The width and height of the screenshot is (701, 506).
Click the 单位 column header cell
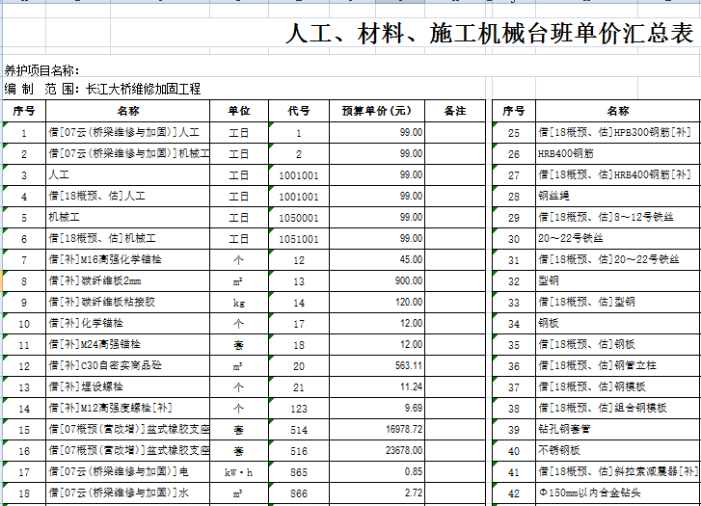[238, 111]
